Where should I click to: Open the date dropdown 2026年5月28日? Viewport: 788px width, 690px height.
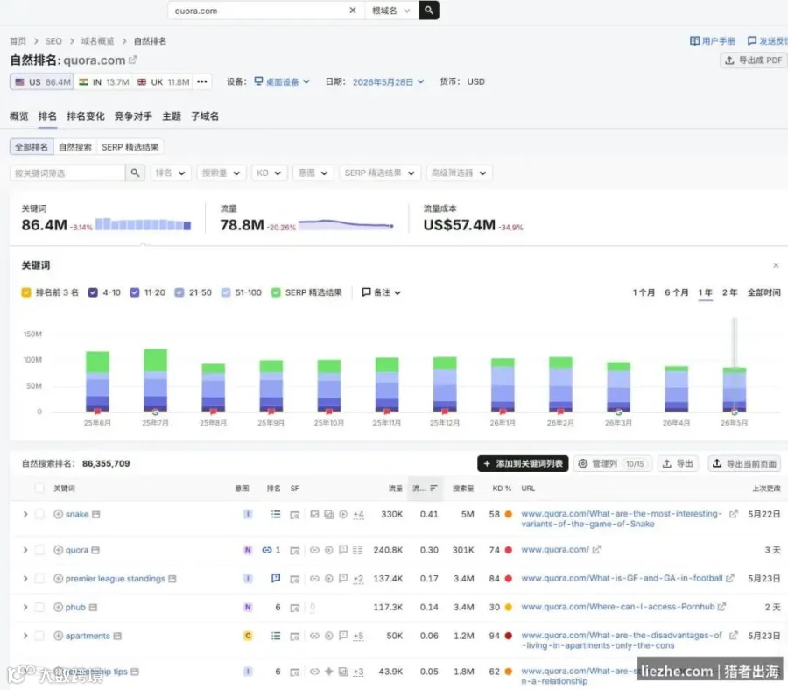click(x=389, y=81)
